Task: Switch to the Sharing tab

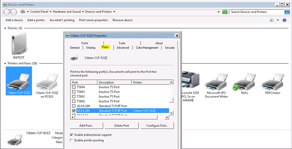Action: click(91, 48)
